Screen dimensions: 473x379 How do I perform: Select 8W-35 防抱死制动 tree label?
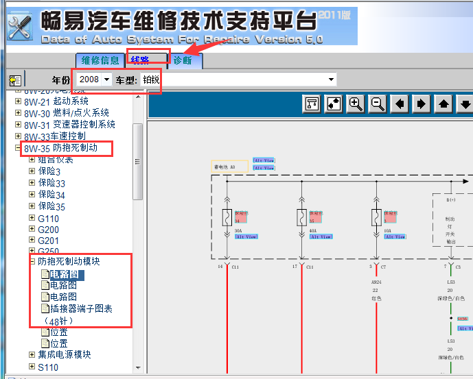[60, 148]
